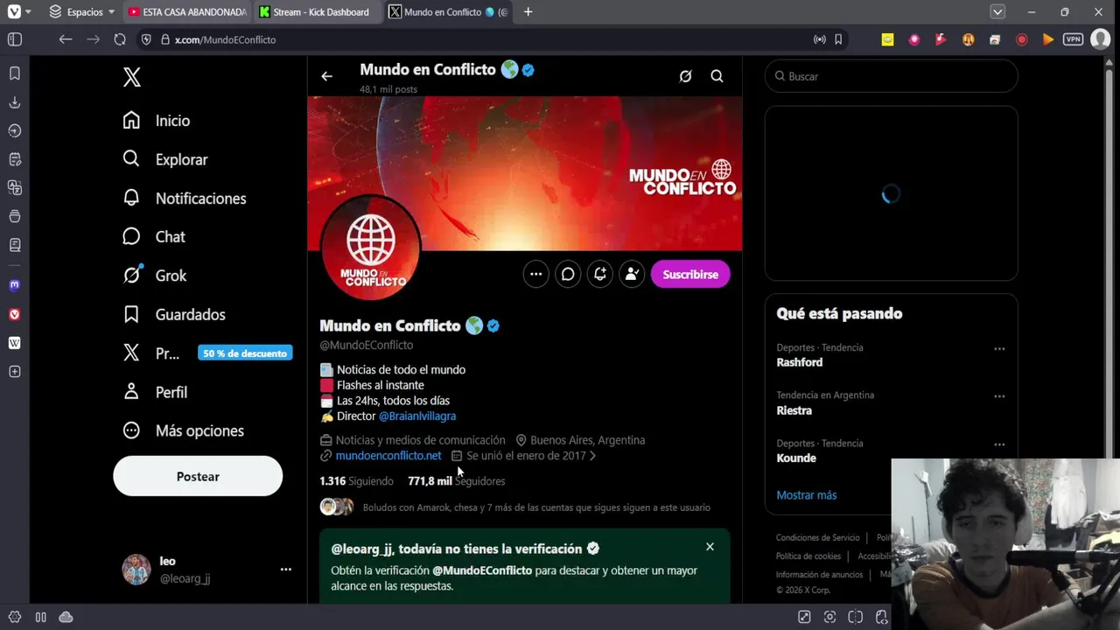Screen dimensions: 1120x630
Task: Open Wikipedia web panel in sidebar
Action: point(15,343)
